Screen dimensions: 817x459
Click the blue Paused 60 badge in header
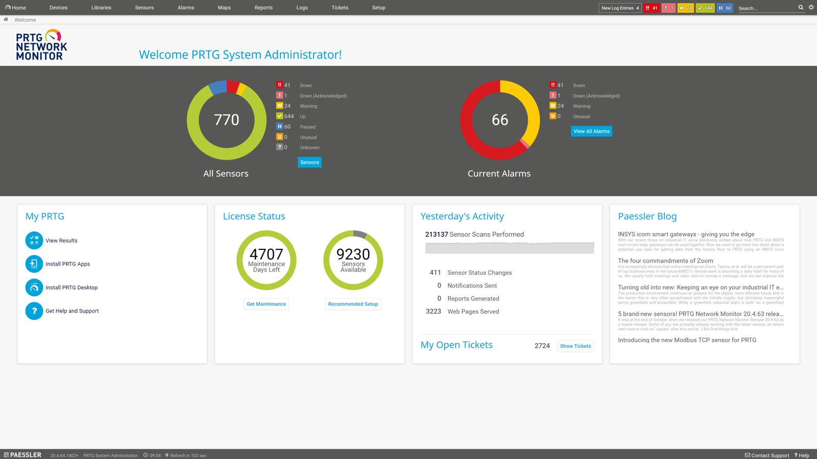coord(725,8)
